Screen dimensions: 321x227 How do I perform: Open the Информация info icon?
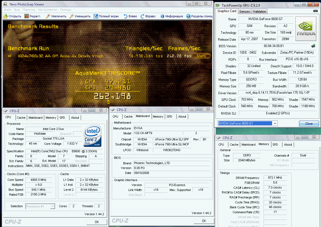pos(162,16)
